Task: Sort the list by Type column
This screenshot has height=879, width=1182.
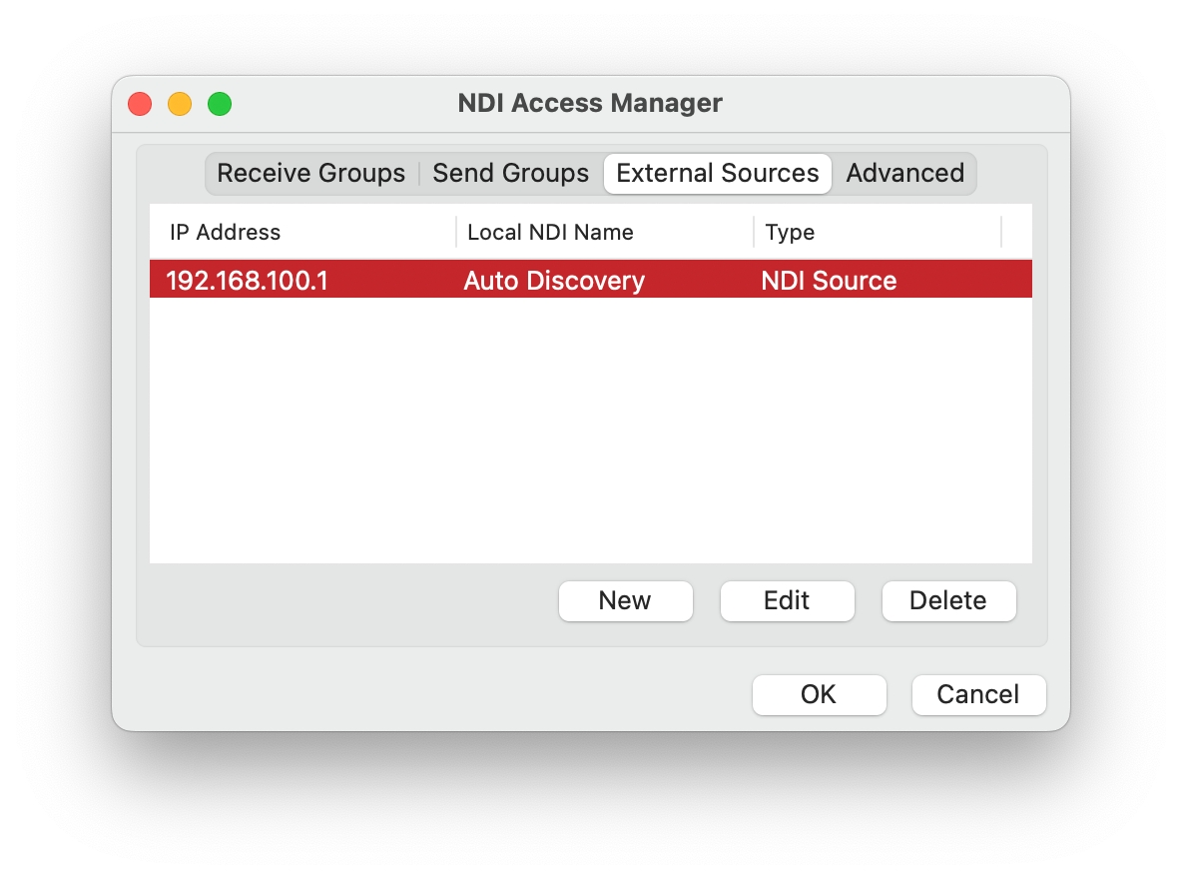Action: [x=790, y=233]
